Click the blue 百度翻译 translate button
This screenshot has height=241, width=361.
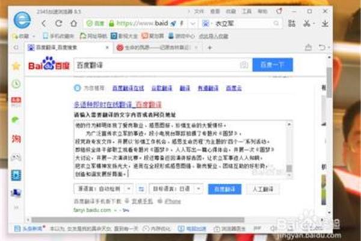(x=224, y=189)
